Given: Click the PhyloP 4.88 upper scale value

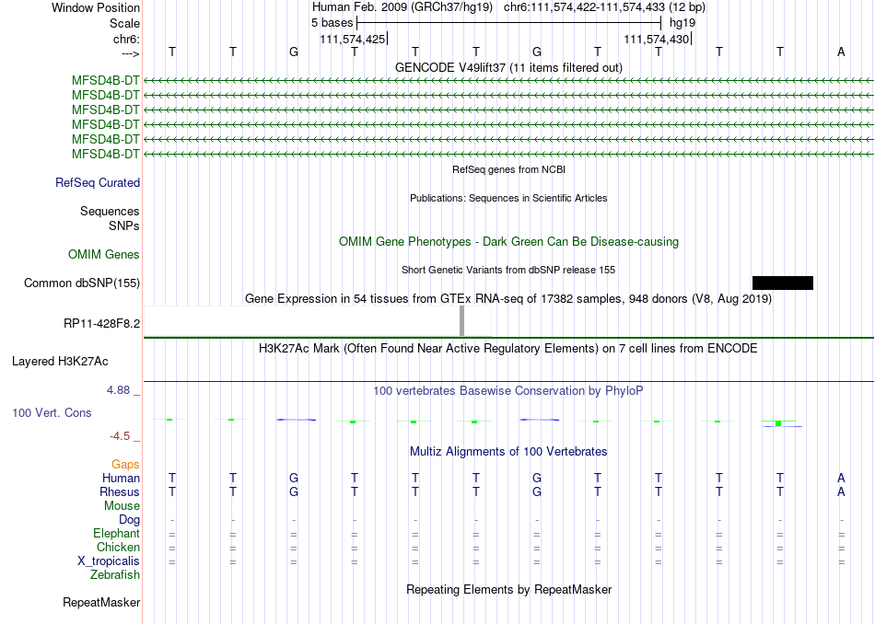Looking at the screenshot, I should click(x=118, y=390).
